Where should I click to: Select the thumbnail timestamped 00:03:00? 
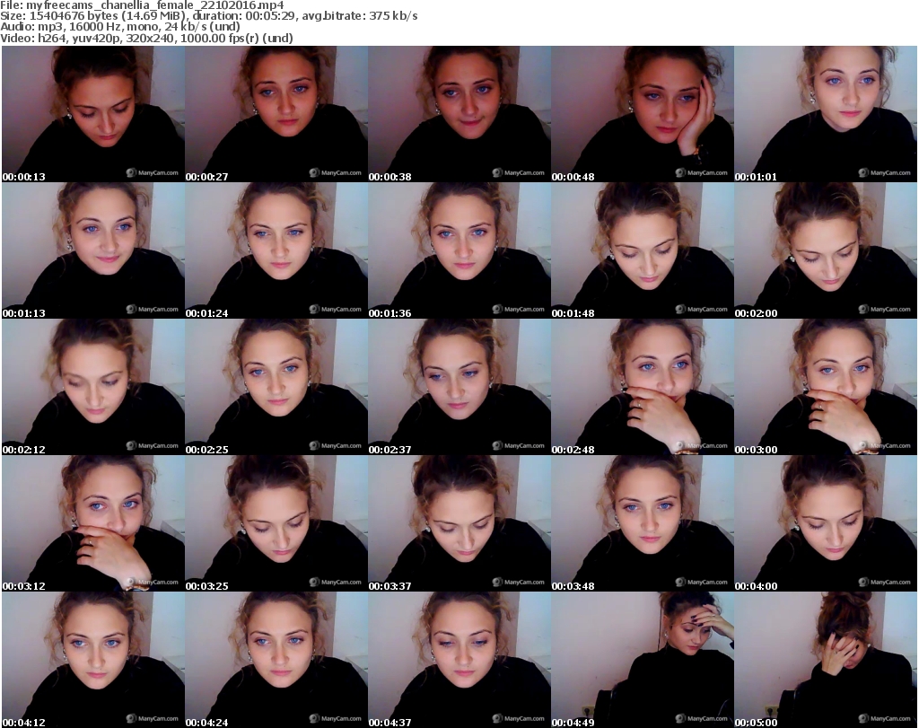click(x=826, y=388)
